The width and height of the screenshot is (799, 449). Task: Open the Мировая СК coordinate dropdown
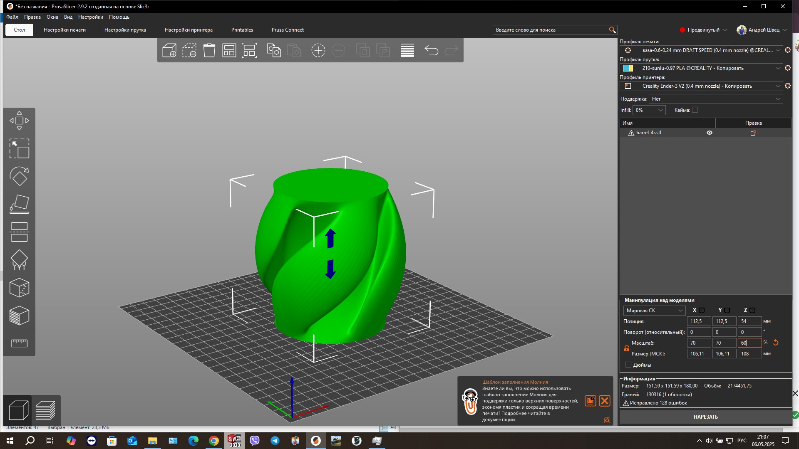(654, 311)
